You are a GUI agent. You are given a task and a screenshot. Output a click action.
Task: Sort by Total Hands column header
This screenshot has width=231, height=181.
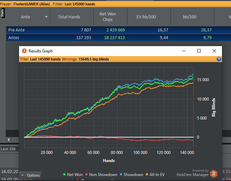tap(69, 17)
